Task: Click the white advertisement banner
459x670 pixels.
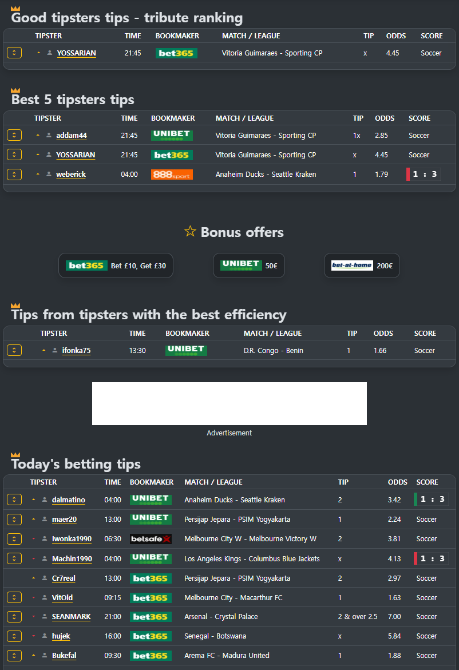Action: pyautogui.click(x=230, y=403)
